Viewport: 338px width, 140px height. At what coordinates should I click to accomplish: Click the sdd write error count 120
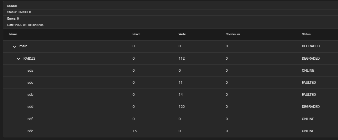tap(181, 107)
